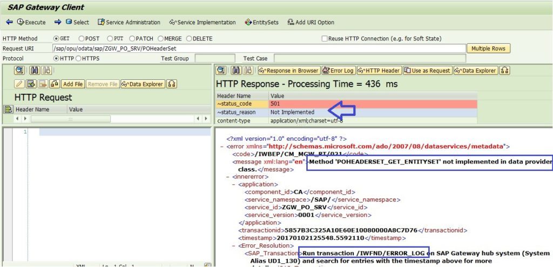Open Data Explorer in request pane

[x=143, y=84]
